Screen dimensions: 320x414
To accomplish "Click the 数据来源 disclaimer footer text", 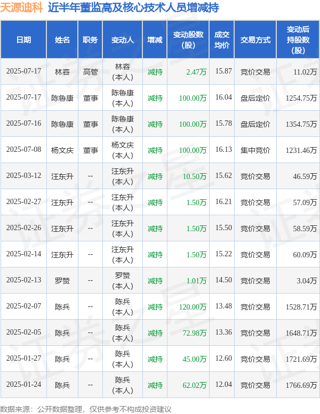I will click(x=86, y=409).
